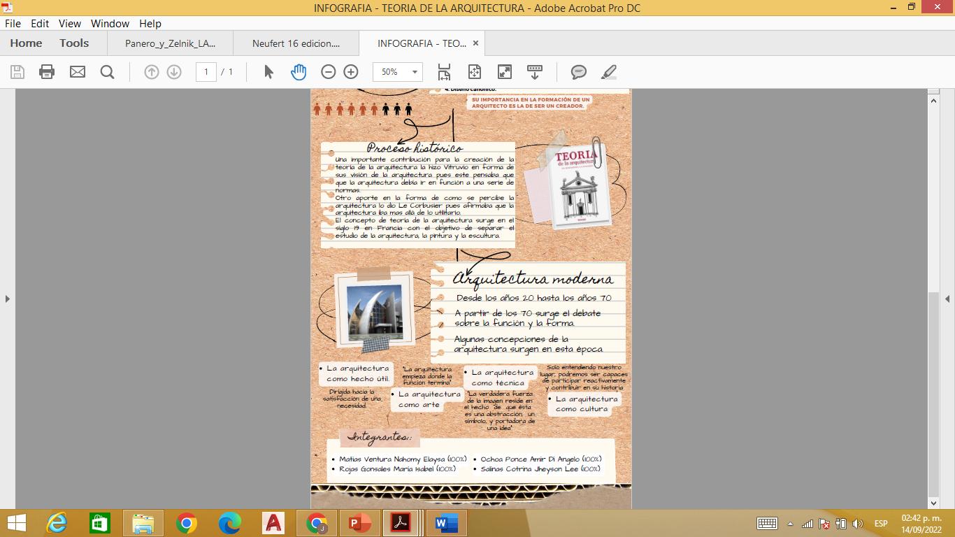Toggle read mode keyboard-download icon
Screen dimensions: 955x537
535,71
